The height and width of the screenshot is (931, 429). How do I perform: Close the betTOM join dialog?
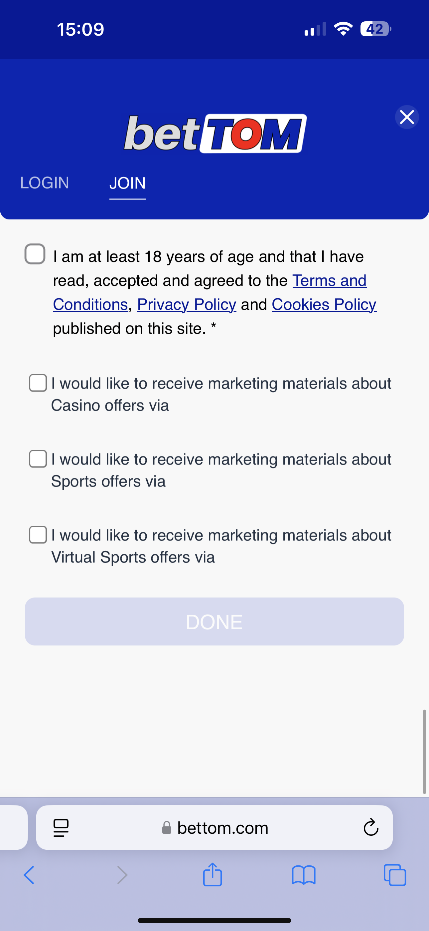[407, 117]
